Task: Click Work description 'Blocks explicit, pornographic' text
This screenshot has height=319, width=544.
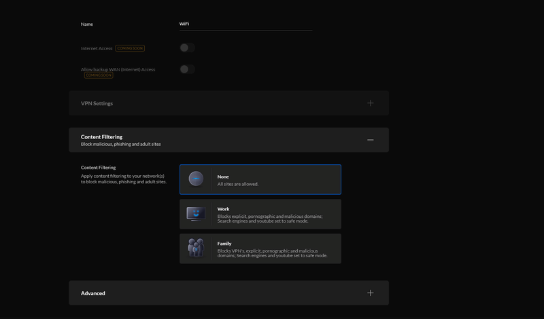Action: point(270,219)
